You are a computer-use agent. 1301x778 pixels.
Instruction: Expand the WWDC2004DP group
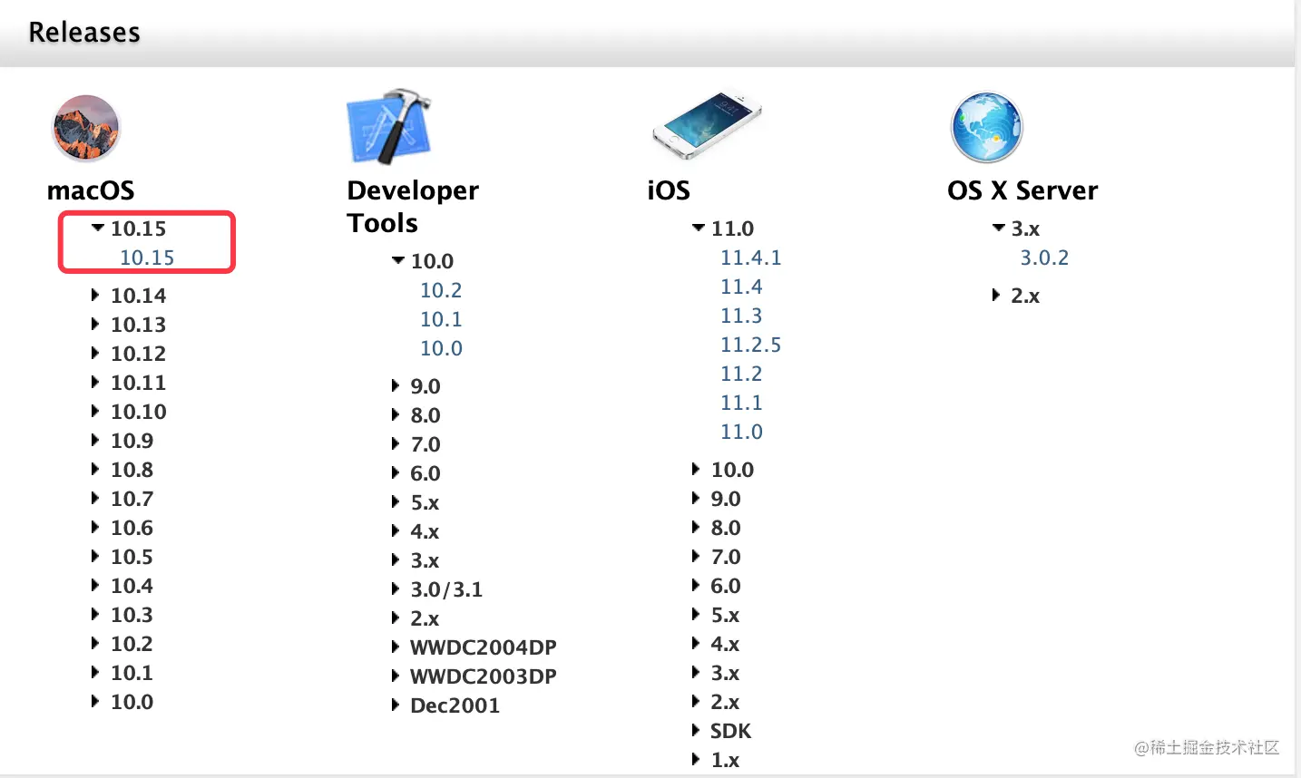click(x=396, y=647)
